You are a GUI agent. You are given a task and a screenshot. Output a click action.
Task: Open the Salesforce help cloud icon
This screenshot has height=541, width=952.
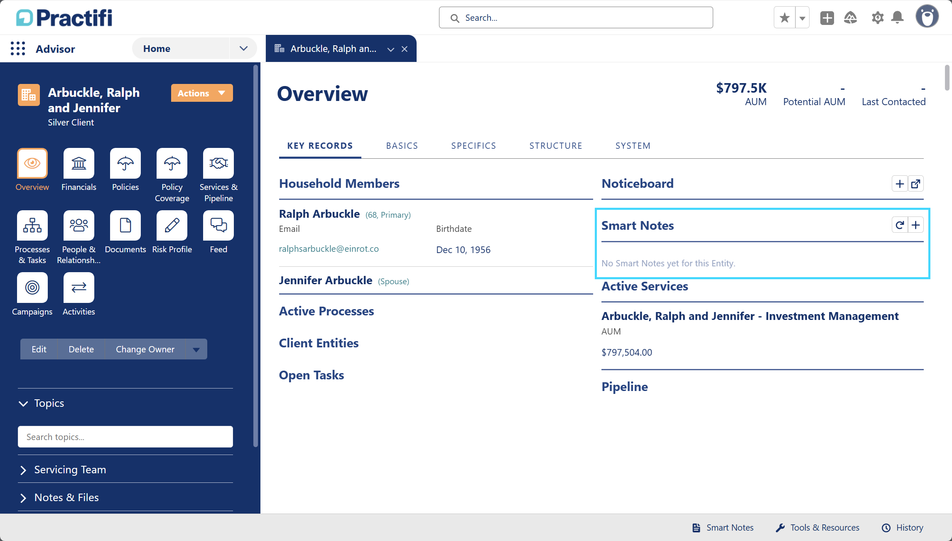pos(850,17)
